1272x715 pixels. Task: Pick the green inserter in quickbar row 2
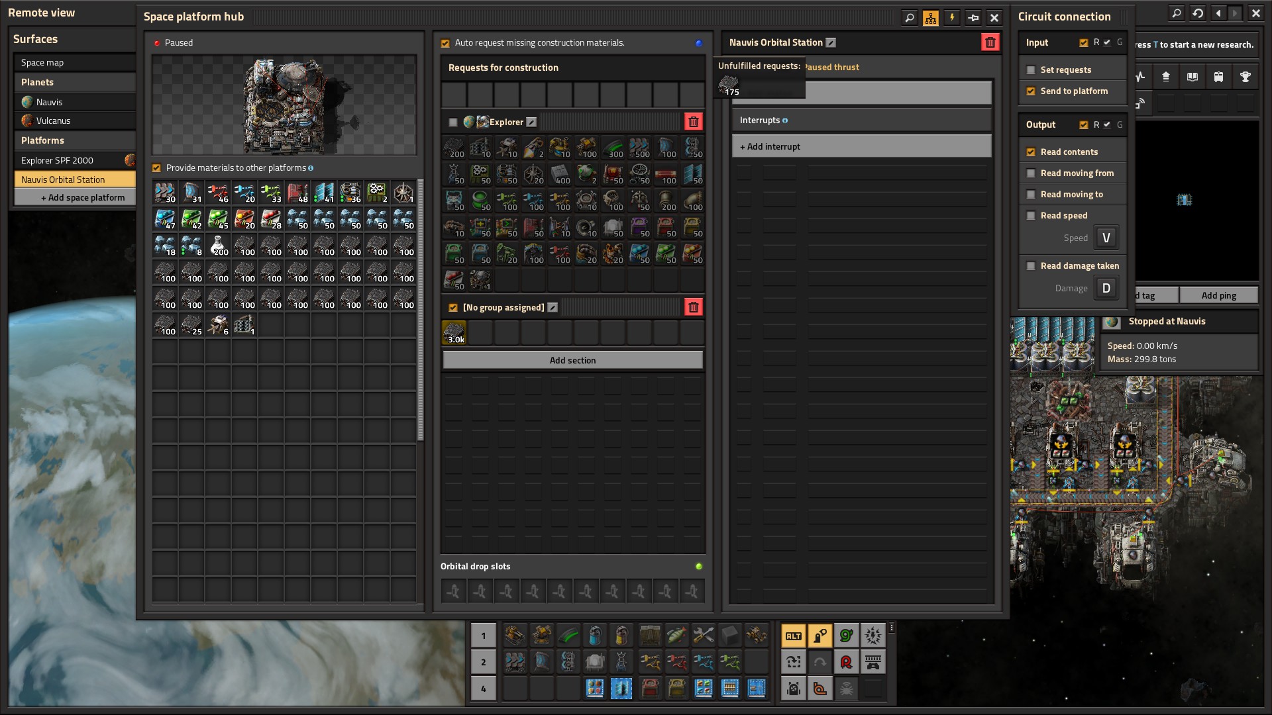pos(730,662)
